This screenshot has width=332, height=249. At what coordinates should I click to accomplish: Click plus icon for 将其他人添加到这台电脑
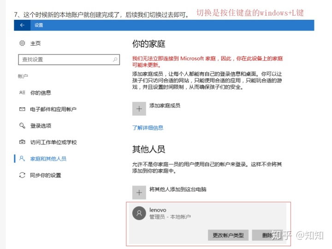pyautogui.click(x=139, y=192)
